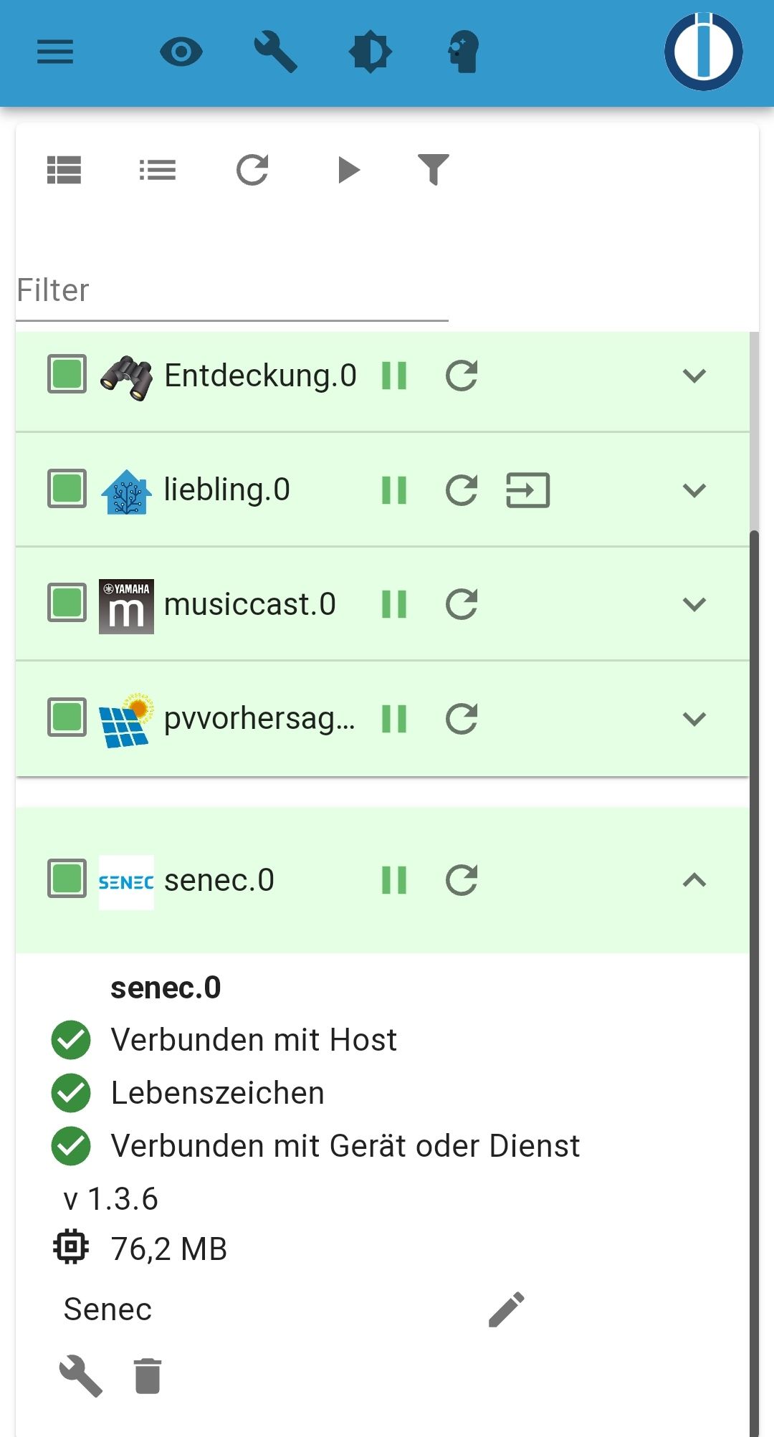Open liebling.0 web link icon
Screen dimensions: 774x1437
click(x=528, y=490)
